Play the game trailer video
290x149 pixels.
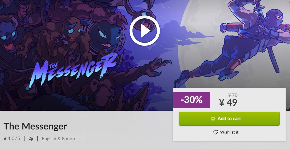(x=145, y=31)
